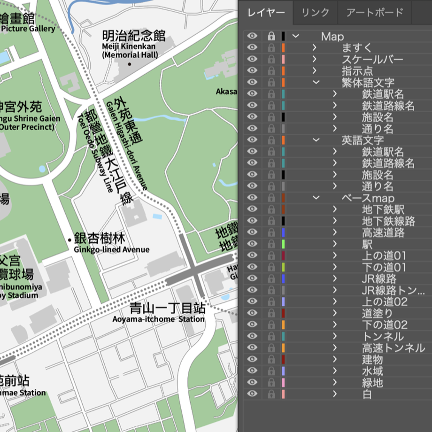The width and height of the screenshot is (432, 432).
Task: Click the lock icon on the 上の道02 layer
Action: 271,301
